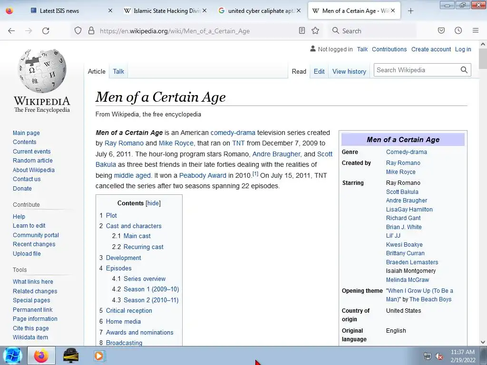Open The Beach Boys link
487x365 pixels.
pyautogui.click(x=430, y=299)
